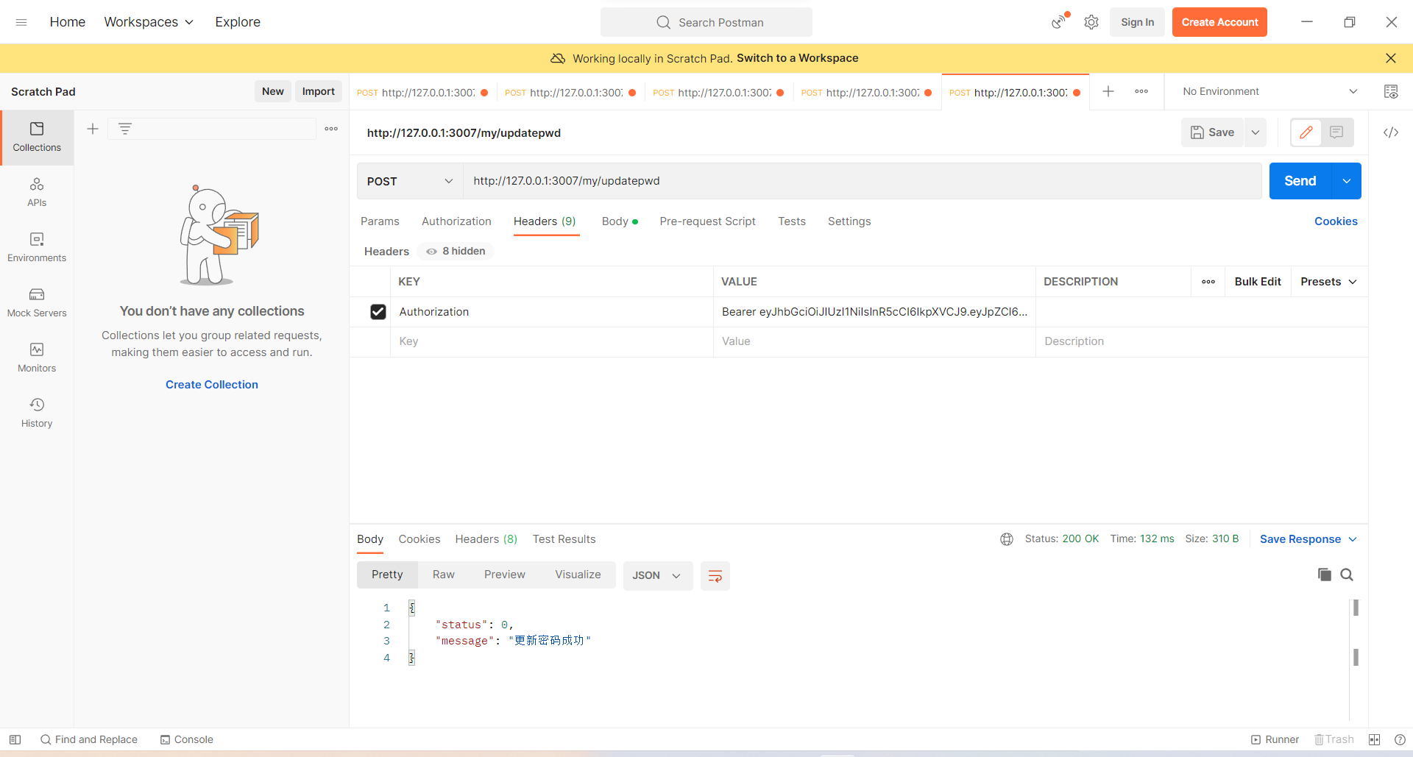Image resolution: width=1413 pixels, height=757 pixels.
Task: Open tab options three-dots menu
Action: tap(1141, 91)
